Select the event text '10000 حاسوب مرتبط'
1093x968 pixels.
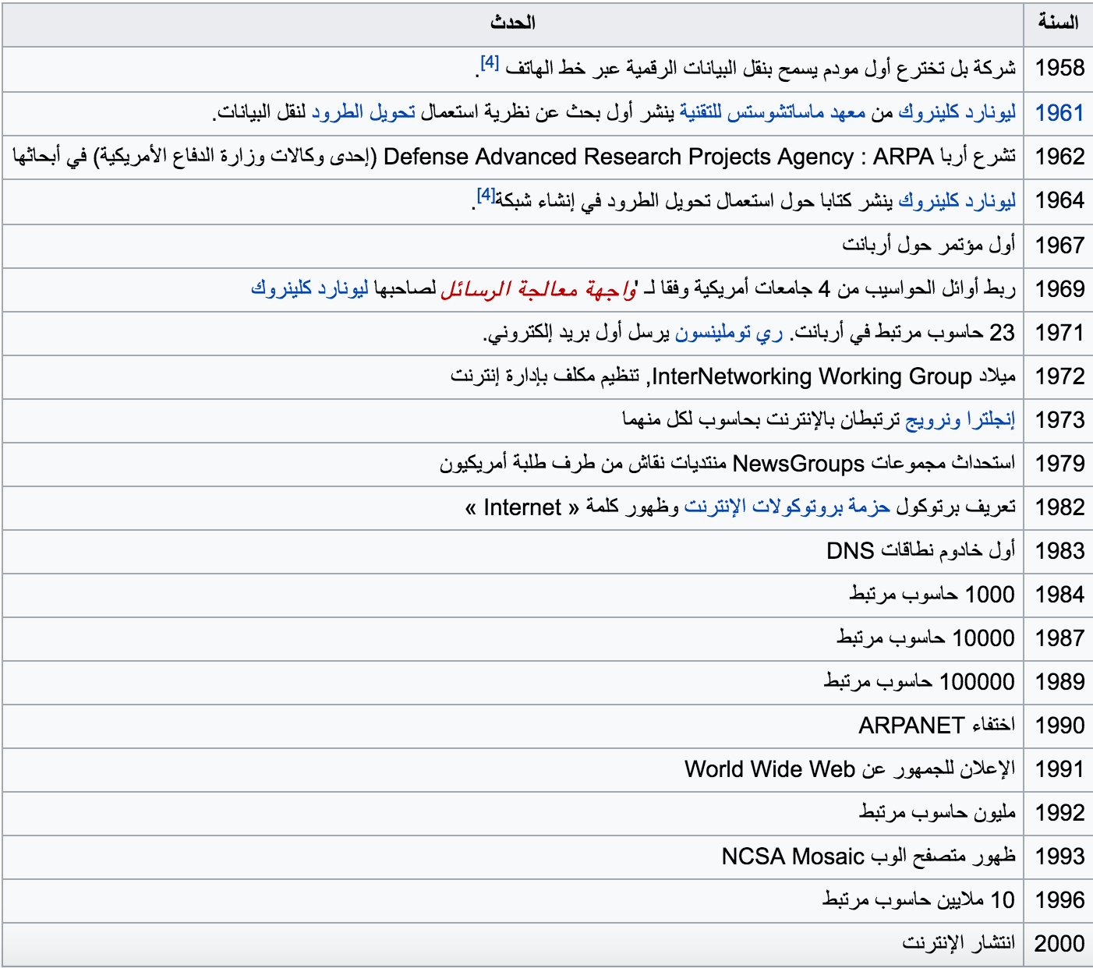926,638
